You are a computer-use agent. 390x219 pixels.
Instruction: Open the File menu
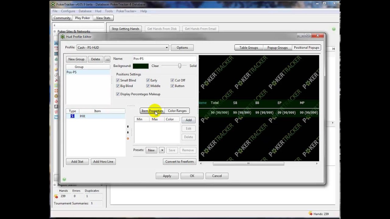[55, 11]
